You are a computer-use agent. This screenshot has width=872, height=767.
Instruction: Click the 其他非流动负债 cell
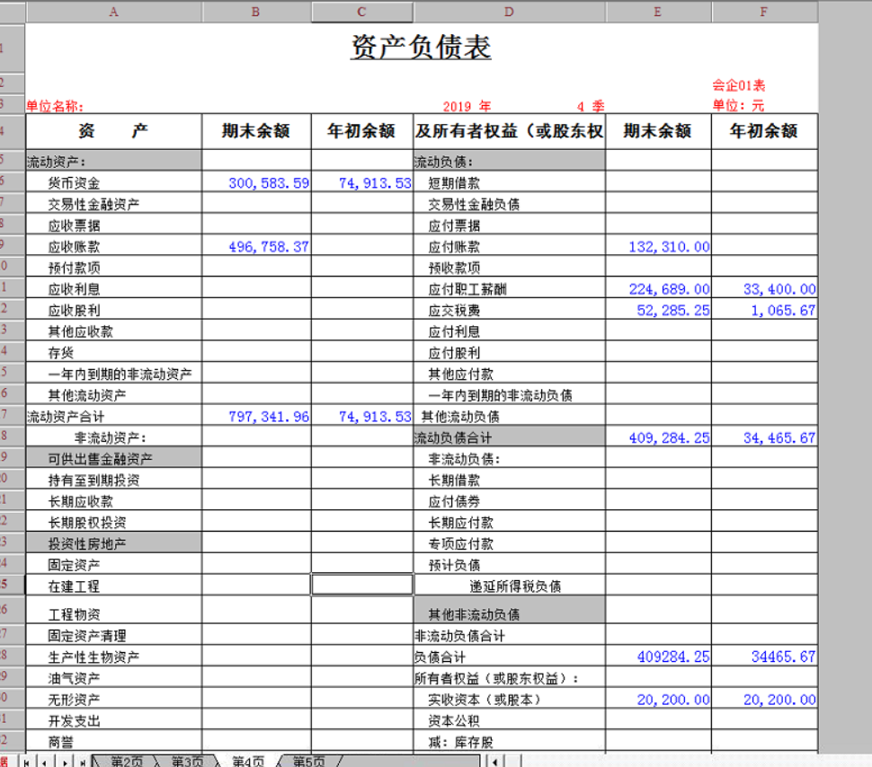click(x=510, y=610)
